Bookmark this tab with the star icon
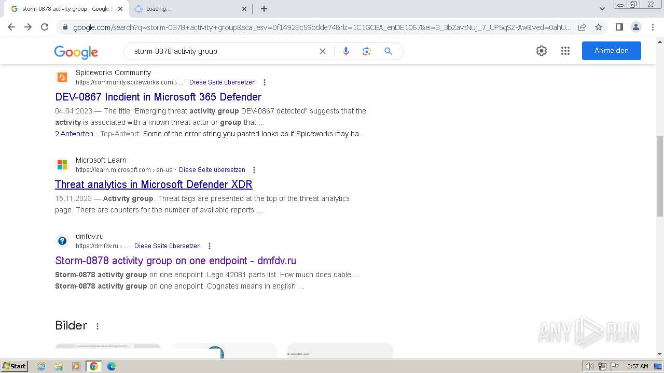This screenshot has width=664, height=373. pos(599,27)
